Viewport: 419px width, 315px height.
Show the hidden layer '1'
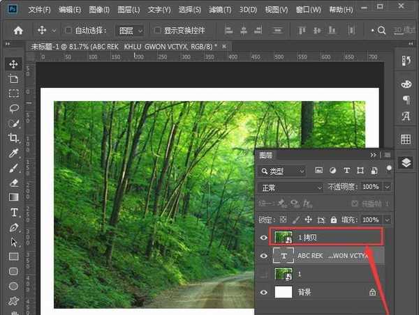click(264, 275)
